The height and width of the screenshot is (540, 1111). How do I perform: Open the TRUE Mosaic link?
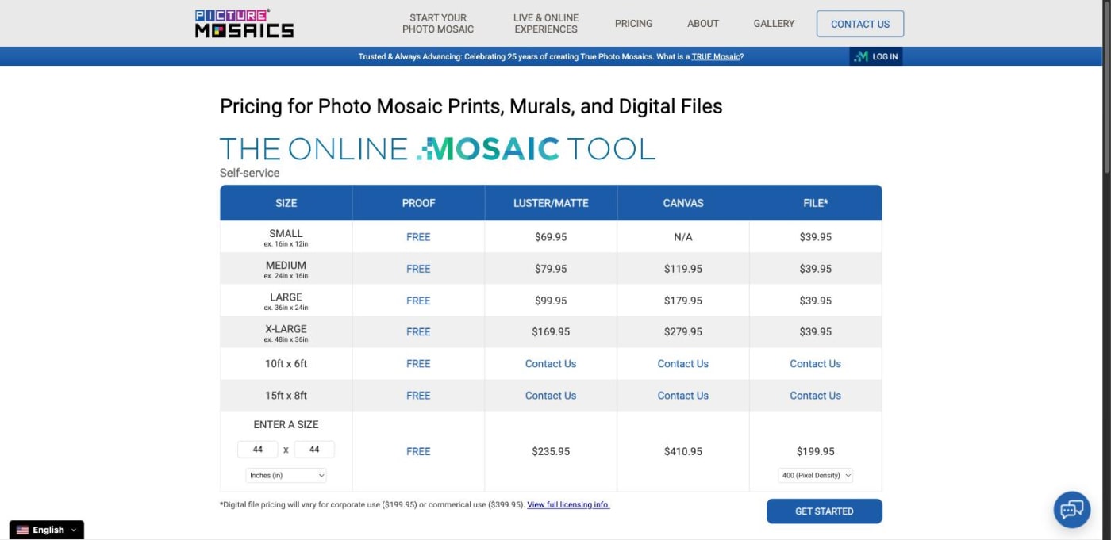[716, 57]
